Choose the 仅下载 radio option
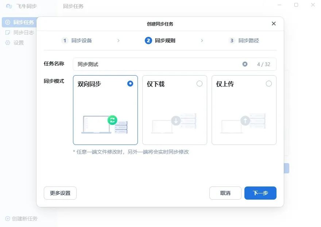This screenshot has width=321, height=227. tap(200, 84)
